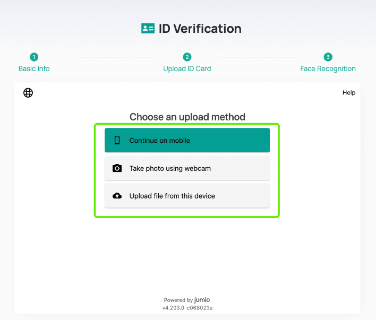Click the camera icon for the webcam option

pyautogui.click(x=117, y=168)
